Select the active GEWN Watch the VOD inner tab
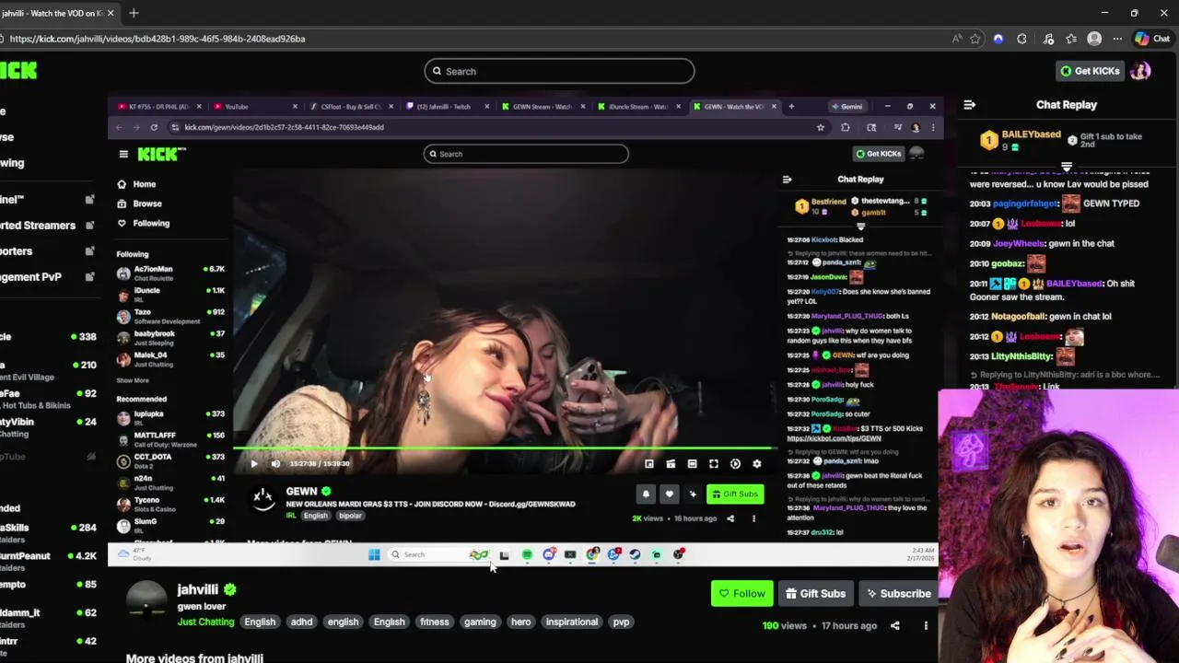This screenshot has height=663, width=1179. tap(734, 106)
